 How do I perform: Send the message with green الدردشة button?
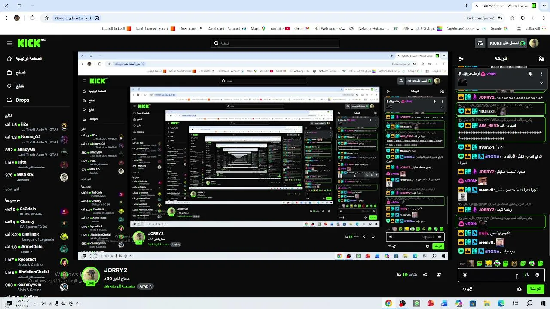535,289
